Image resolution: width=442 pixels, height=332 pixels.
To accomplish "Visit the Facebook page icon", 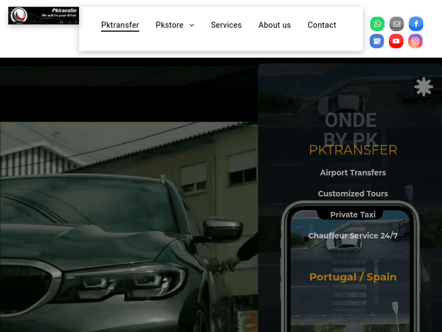I will (416, 24).
